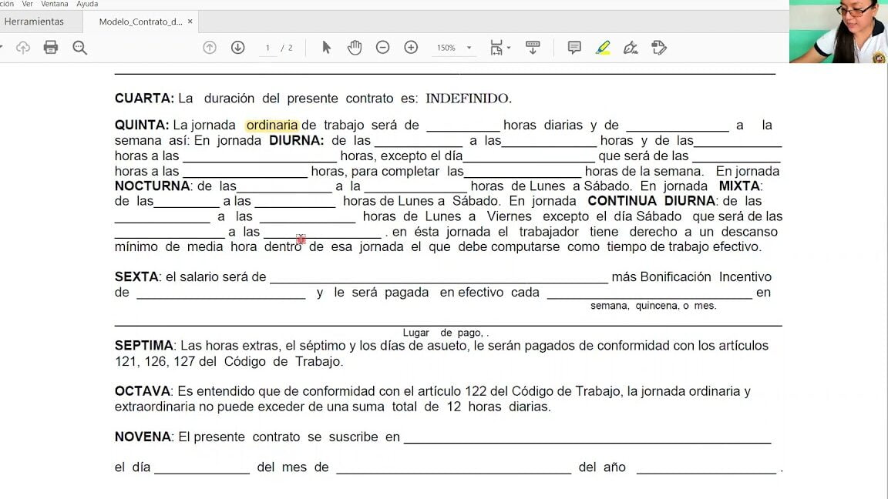Click the next page down arrow

pyautogui.click(x=238, y=47)
